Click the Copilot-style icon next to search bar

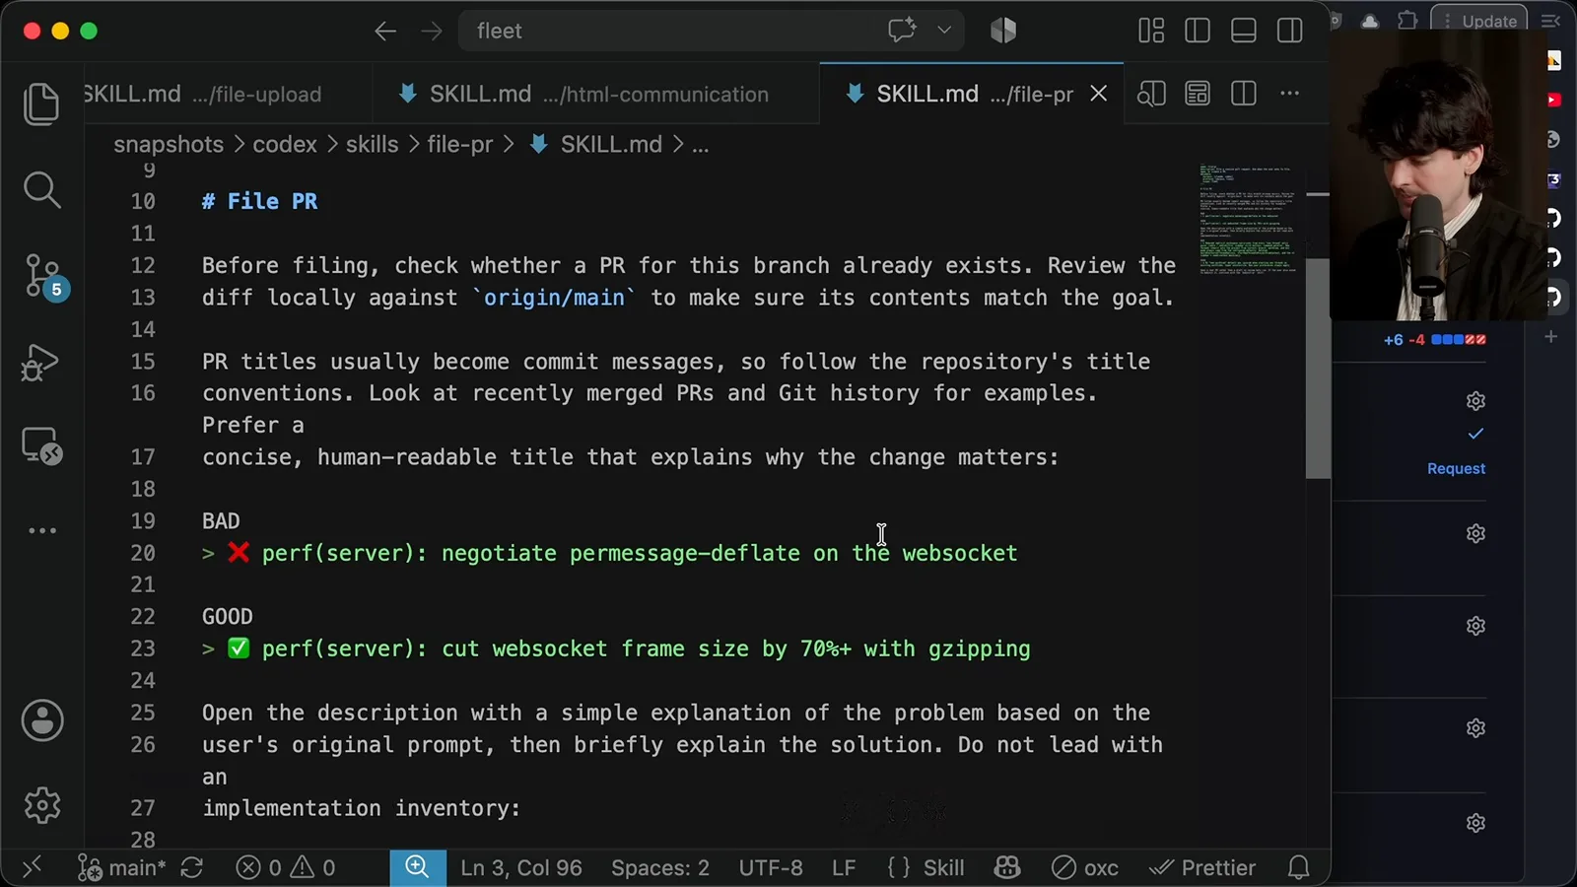[x=1003, y=31]
